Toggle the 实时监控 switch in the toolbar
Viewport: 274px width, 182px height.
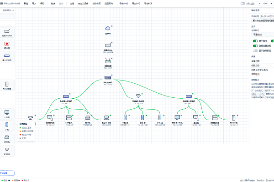[x=243, y=4]
